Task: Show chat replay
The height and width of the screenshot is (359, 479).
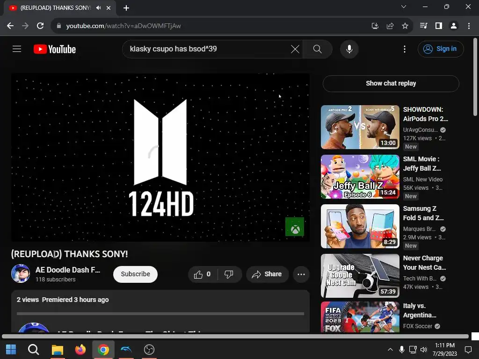Action: pyautogui.click(x=391, y=83)
